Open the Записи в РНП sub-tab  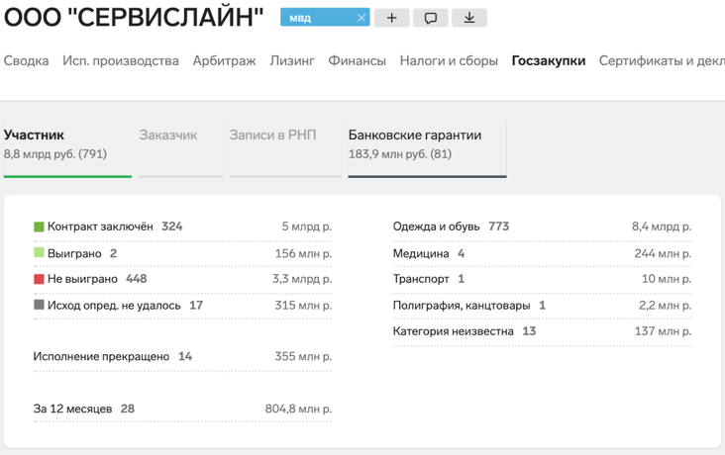coord(285,148)
